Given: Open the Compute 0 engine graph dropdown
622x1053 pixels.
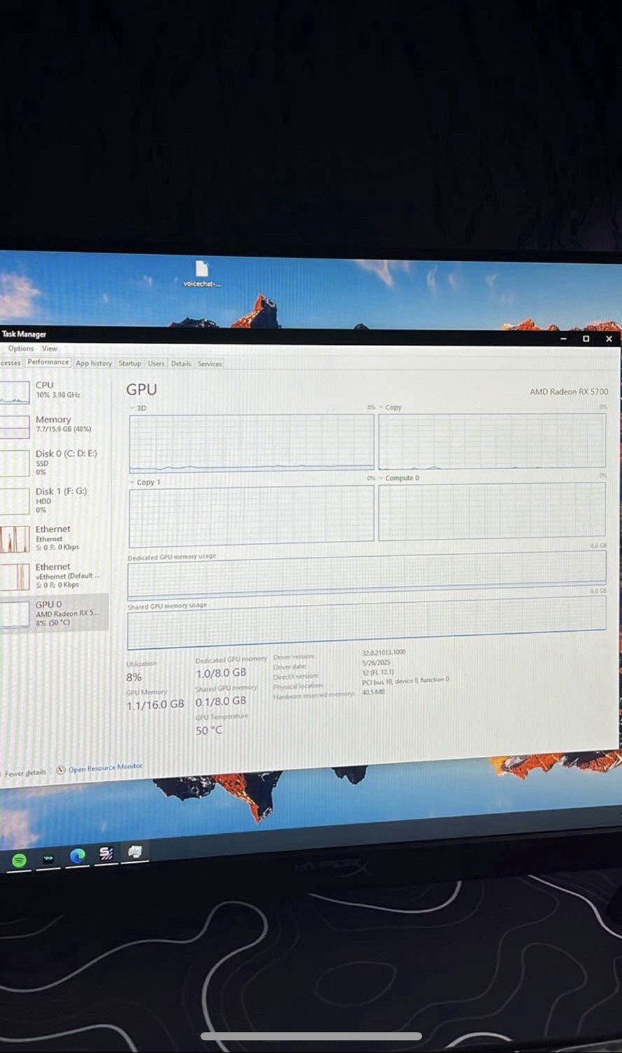Looking at the screenshot, I should pyautogui.click(x=380, y=478).
